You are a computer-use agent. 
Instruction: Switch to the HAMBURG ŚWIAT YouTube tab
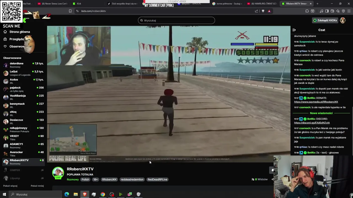[x=262, y=4]
